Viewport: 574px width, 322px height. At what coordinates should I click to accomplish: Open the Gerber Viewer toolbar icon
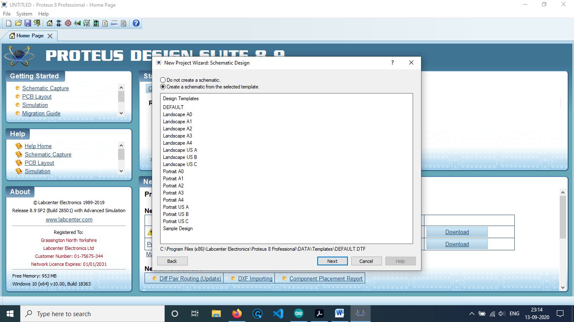(x=87, y=23)
